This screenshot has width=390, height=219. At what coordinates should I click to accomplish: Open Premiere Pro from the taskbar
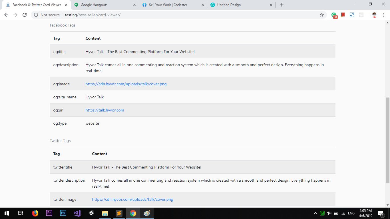point(49,213)
